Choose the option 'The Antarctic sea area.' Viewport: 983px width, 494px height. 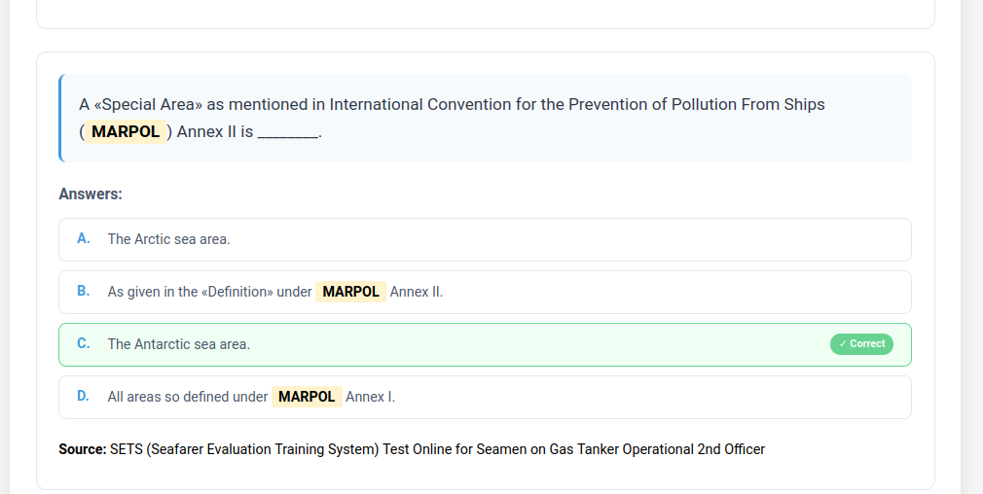(178, 344)
